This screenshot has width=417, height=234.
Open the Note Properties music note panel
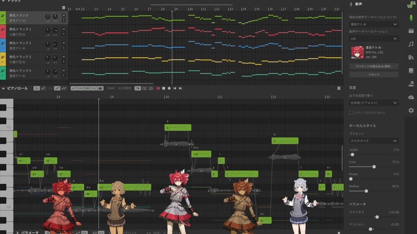coord(411,44)
